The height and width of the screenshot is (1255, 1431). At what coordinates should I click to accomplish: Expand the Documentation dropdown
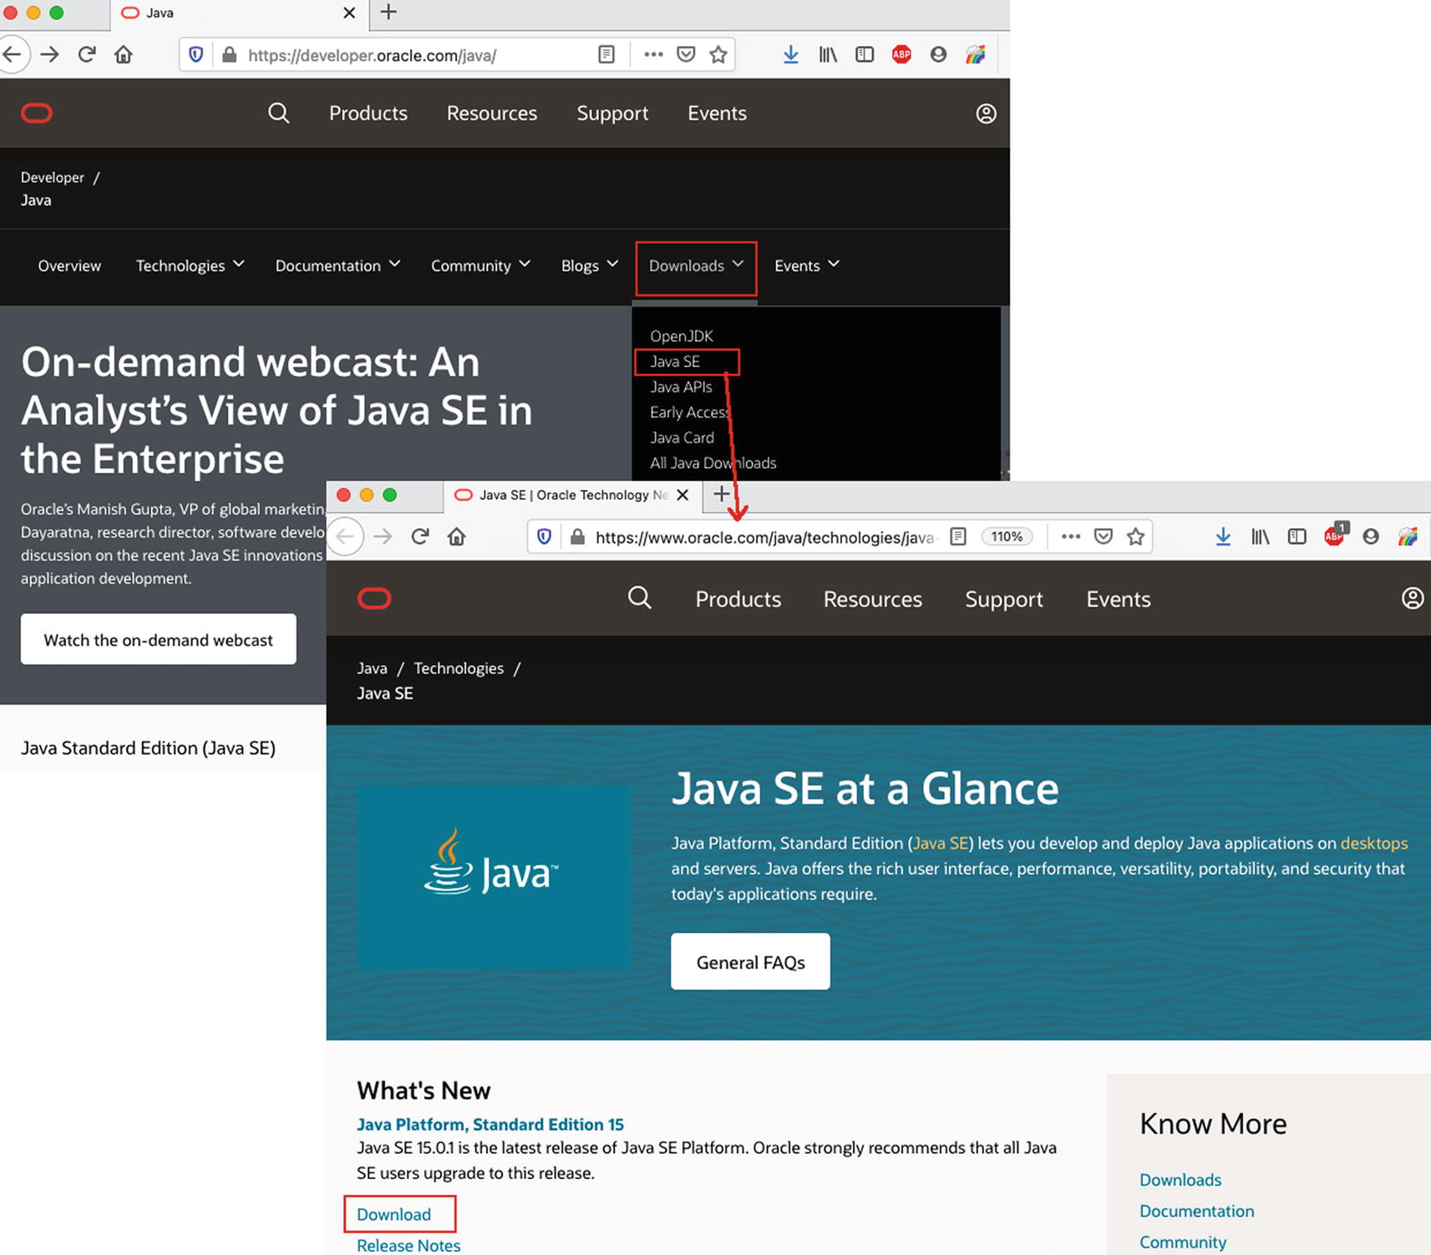[338, 266]
